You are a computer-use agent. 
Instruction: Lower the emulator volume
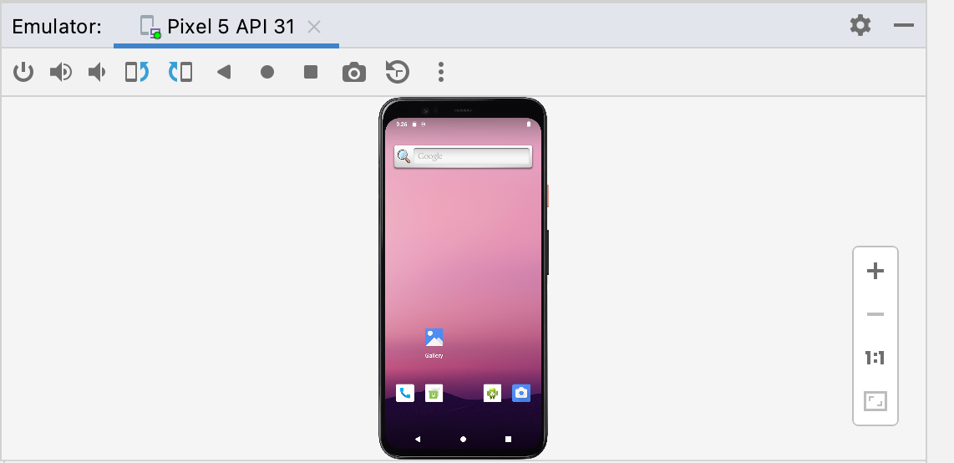click(x=98, y=73)
